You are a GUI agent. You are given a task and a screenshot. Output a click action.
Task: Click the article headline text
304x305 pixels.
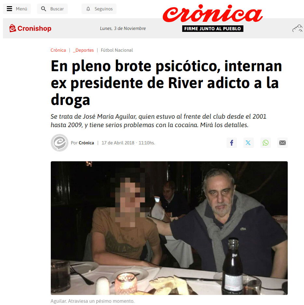tap(167, 83)
